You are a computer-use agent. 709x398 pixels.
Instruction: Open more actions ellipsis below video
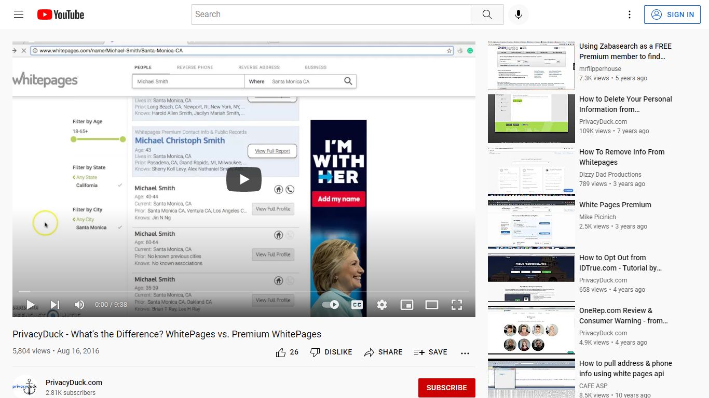point(465,353)
